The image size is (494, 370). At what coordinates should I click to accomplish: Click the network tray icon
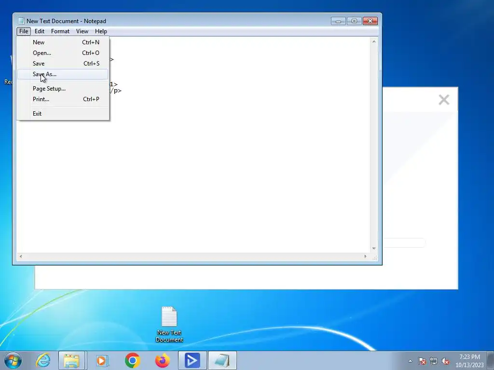434,361
